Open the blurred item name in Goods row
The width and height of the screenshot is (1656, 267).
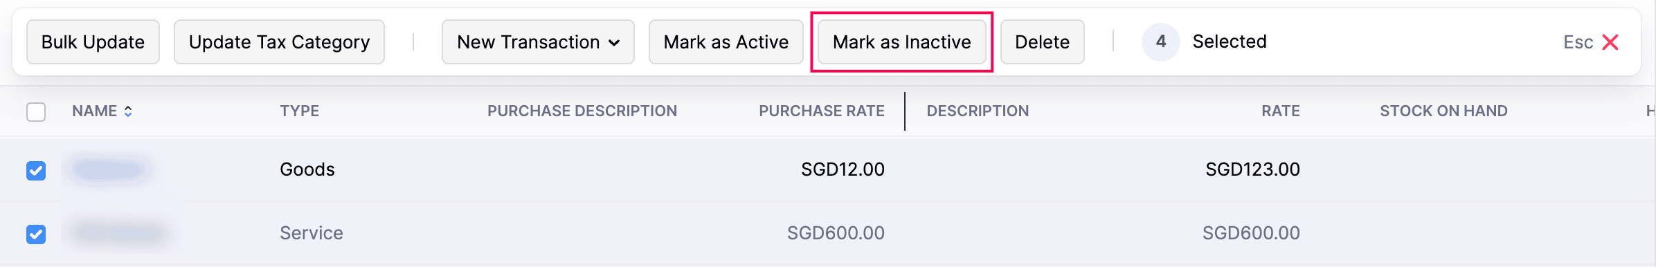pyautogui.click(x=109, y=169)
